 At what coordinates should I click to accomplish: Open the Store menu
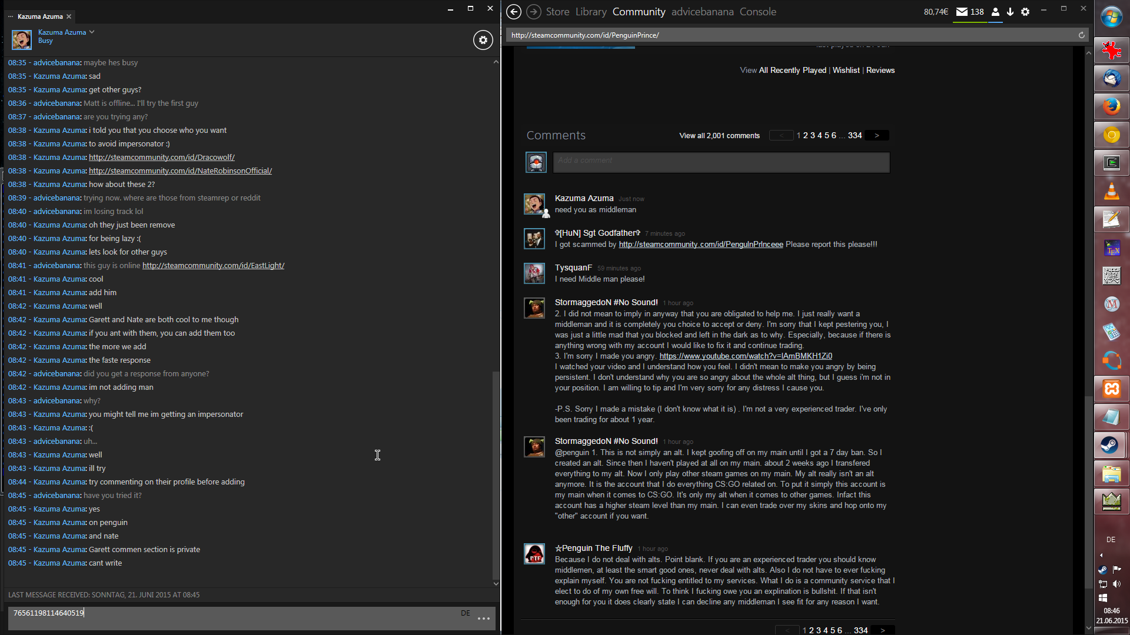557,12
